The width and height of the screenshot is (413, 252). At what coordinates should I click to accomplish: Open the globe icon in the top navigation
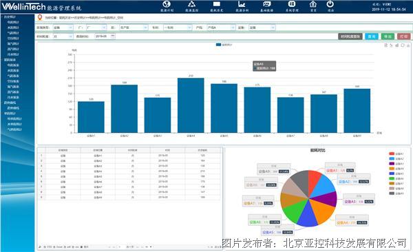click(167, 4)
